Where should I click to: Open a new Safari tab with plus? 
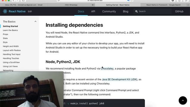pyautogui.click(x=188, y=5)
